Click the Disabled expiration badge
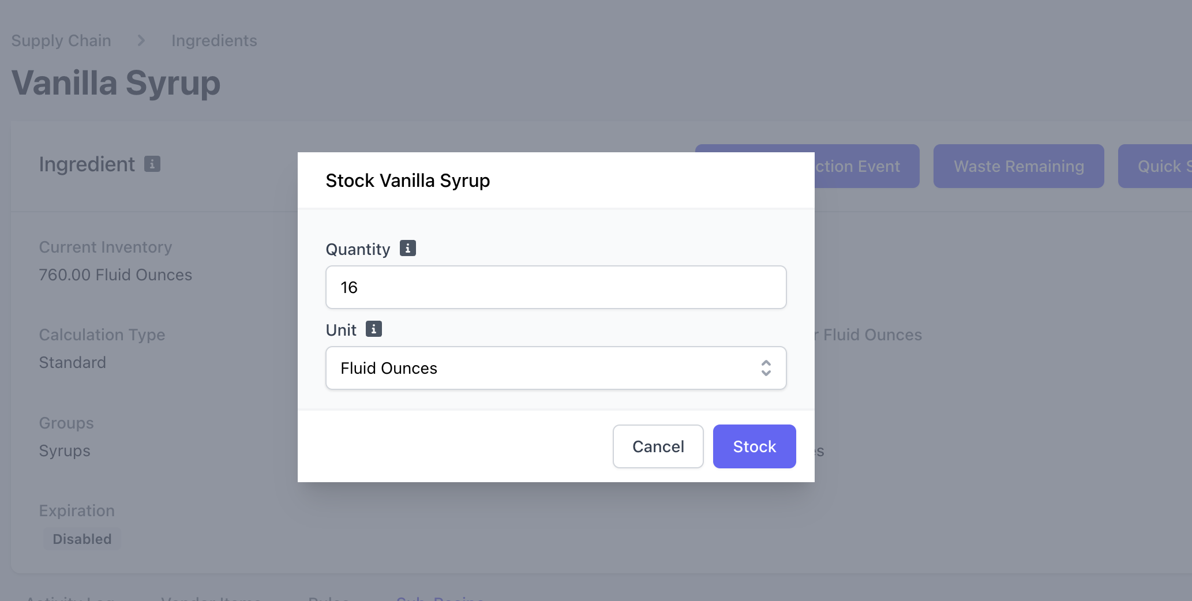This screenshot has height=601, width=1192. (82, 539)
